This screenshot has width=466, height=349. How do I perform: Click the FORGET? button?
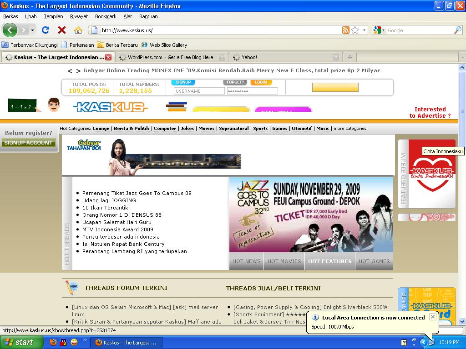click(x=235, y=82)
